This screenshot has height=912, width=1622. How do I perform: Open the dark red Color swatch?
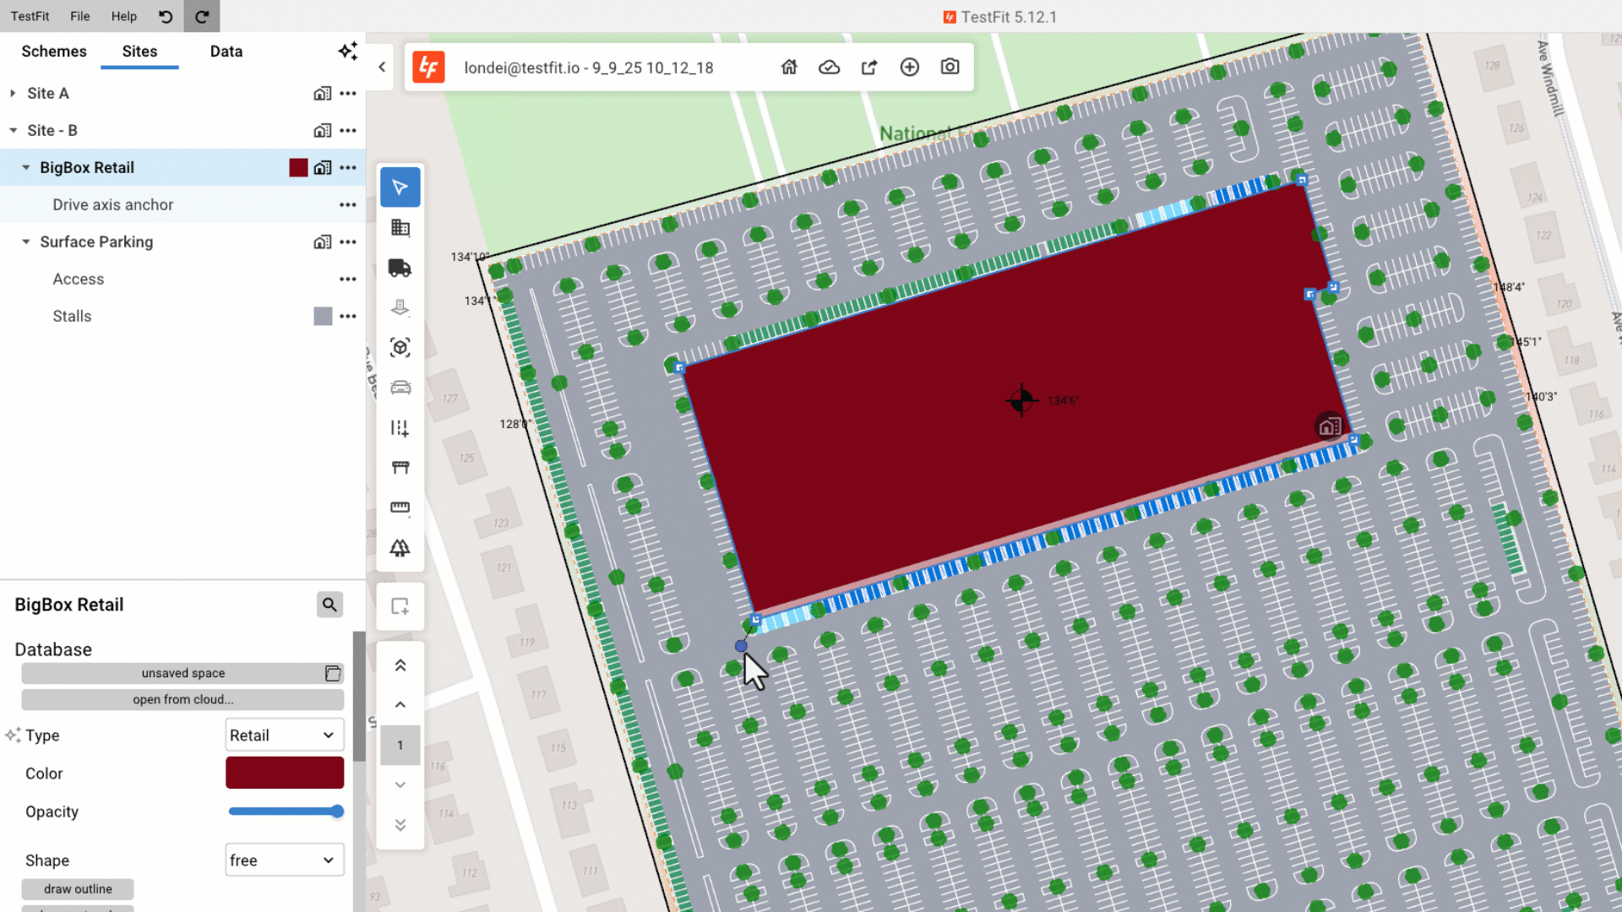(284, 773)
